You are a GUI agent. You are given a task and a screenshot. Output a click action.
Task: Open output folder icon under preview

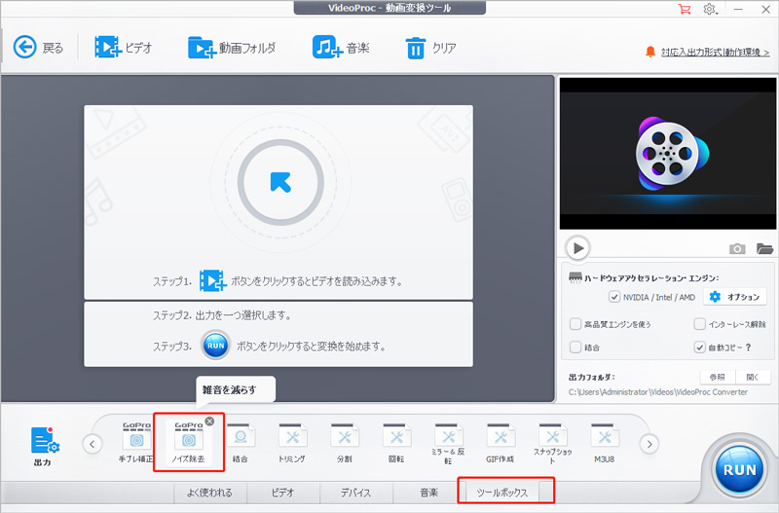pos(764,248)
